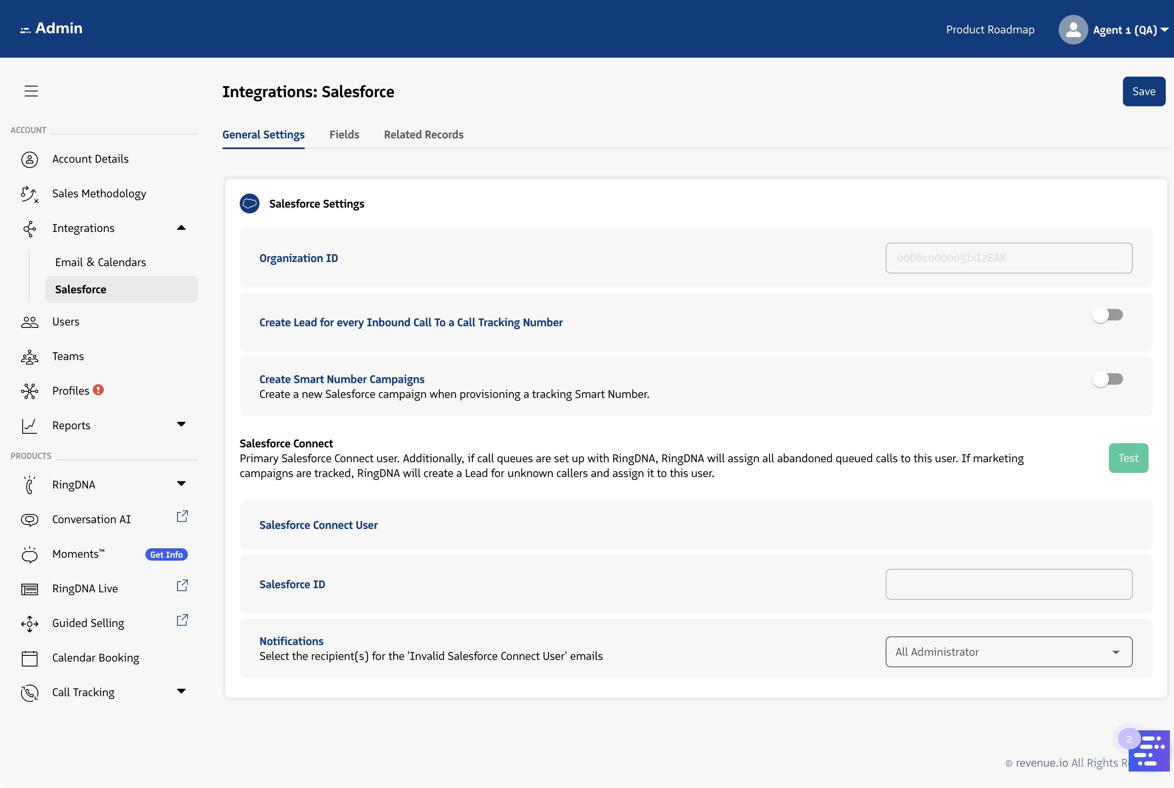Screen dimensions: 1174x788
Task: Click the user avatar icon in header
Action: [1073, 30]
